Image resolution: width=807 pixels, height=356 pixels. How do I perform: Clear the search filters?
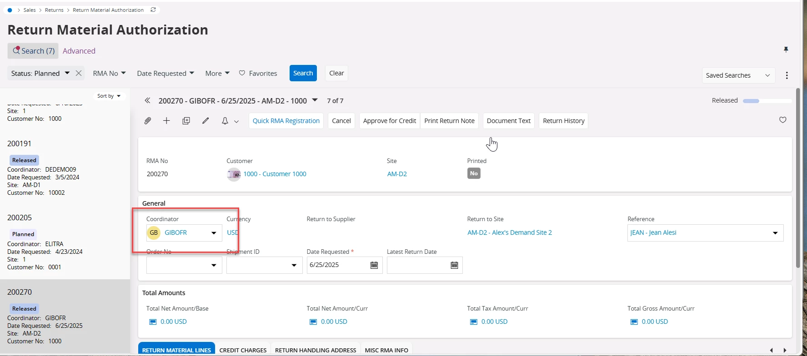coord(336,73)
